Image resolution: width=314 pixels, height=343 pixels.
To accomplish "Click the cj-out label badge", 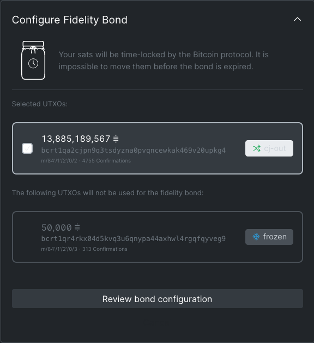I will (x=269, y=148).
